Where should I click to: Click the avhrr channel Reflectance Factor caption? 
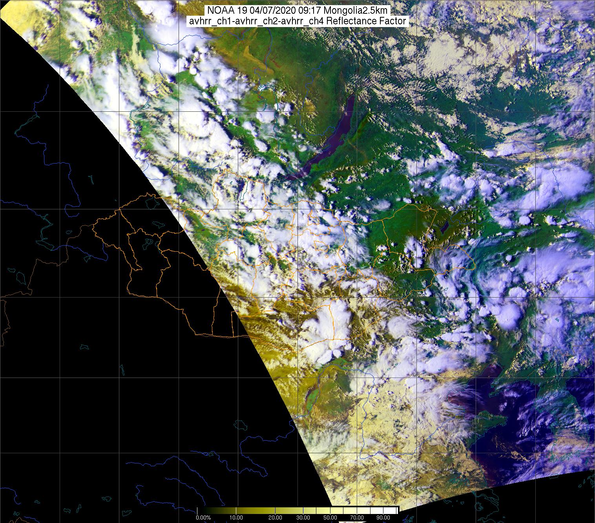click(x=297, y=21)
